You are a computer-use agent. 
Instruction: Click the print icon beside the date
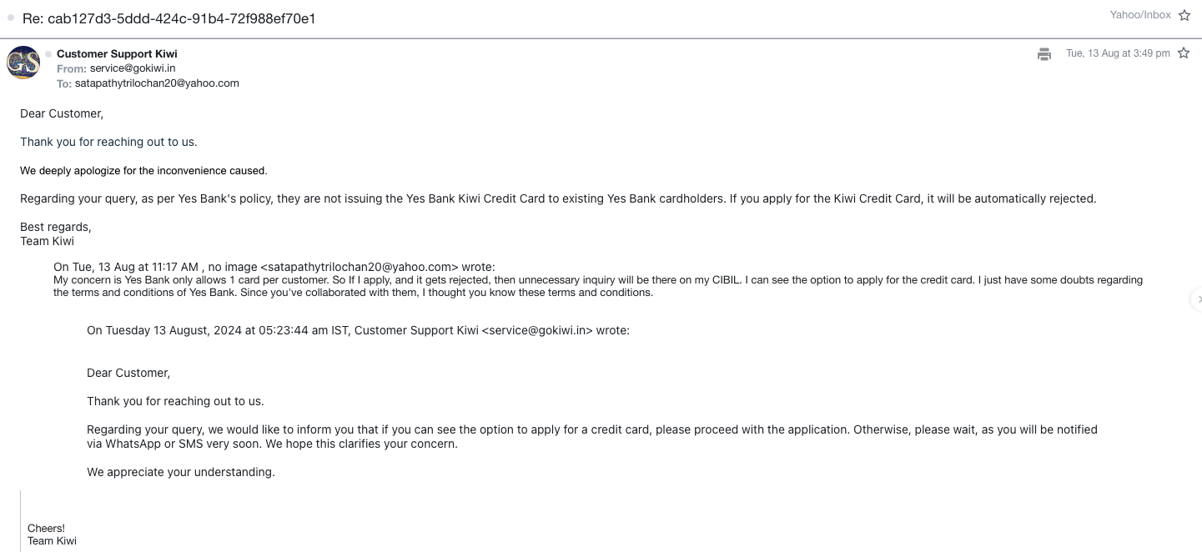[x=1044, y=54]
